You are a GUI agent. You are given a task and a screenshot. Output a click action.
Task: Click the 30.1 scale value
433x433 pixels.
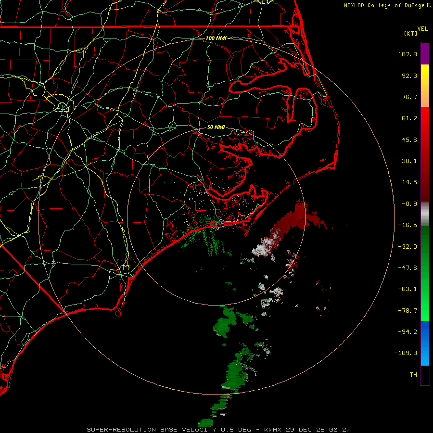[409, 161]
